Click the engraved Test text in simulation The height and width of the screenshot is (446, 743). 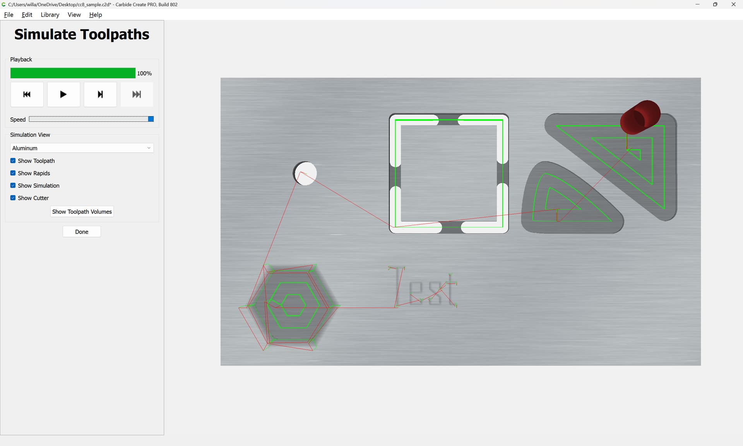pyautogui.click(x=424, y=286)
